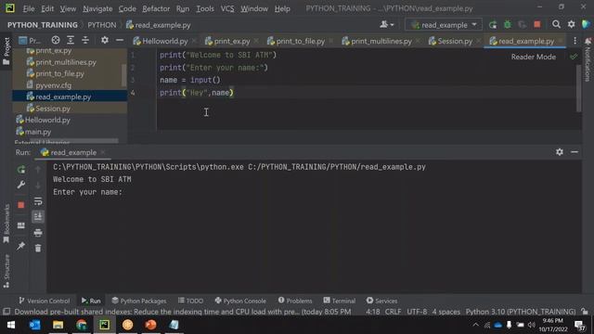Click line:column 4:18 indicator

click(x=373, y=312)
